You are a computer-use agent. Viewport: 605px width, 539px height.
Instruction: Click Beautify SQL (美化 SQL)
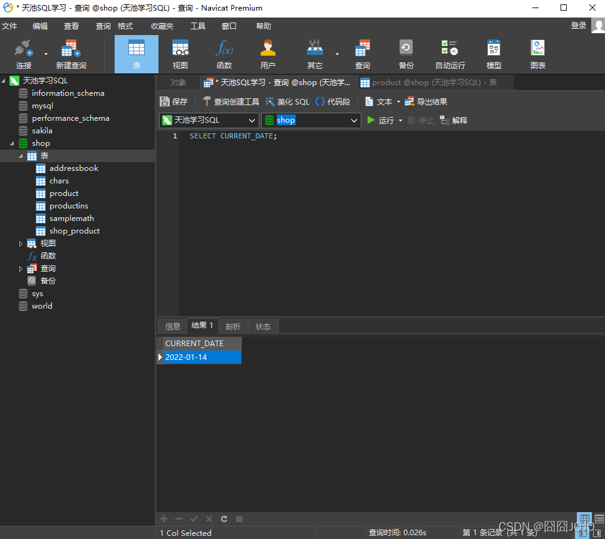[287, 101]
